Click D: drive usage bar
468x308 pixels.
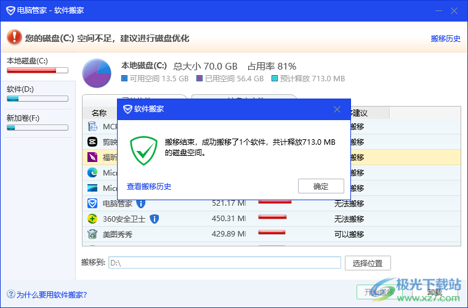[38, 99]
